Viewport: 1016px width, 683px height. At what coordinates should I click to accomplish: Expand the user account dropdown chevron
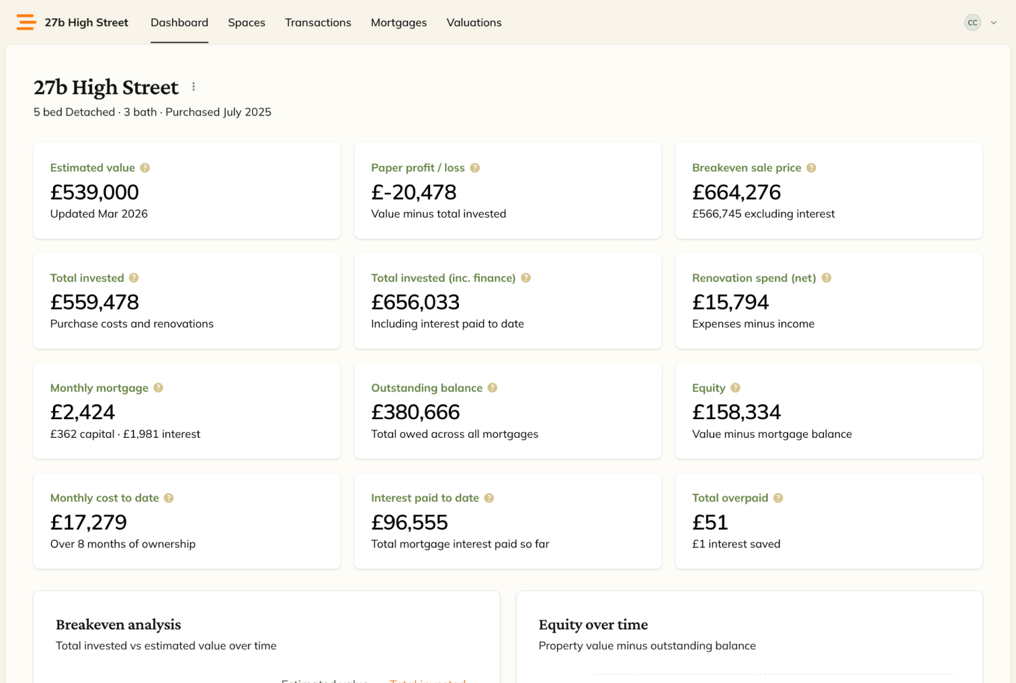[x=994, y=23]
